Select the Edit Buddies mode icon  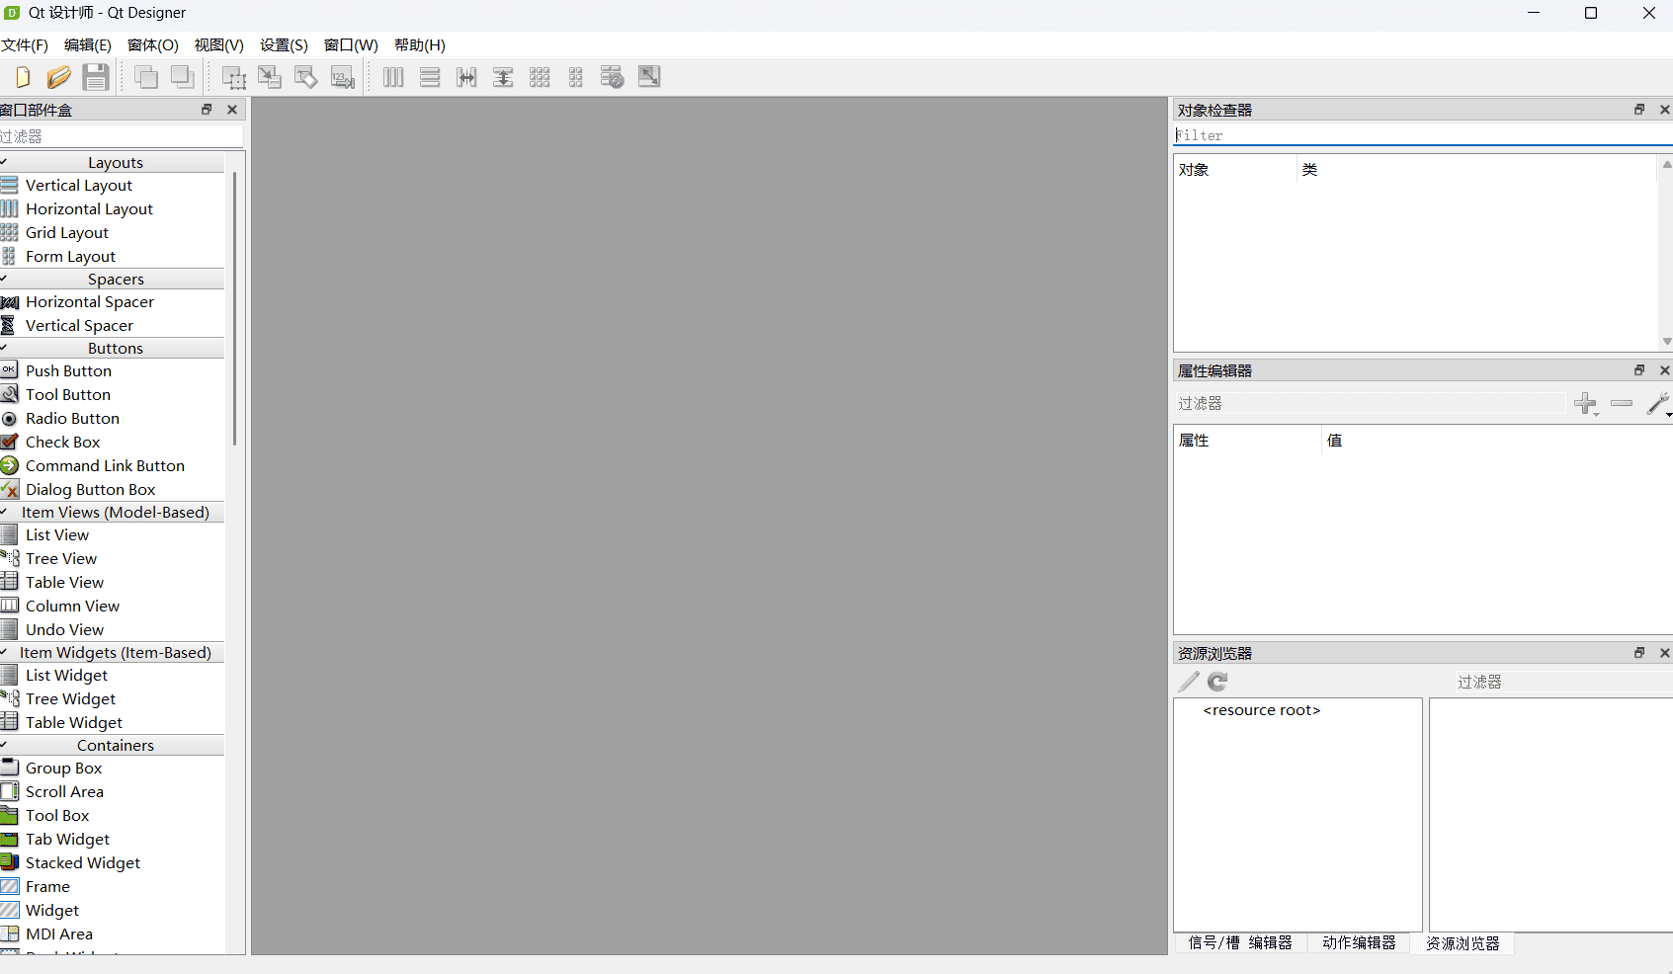click(306, 77)
